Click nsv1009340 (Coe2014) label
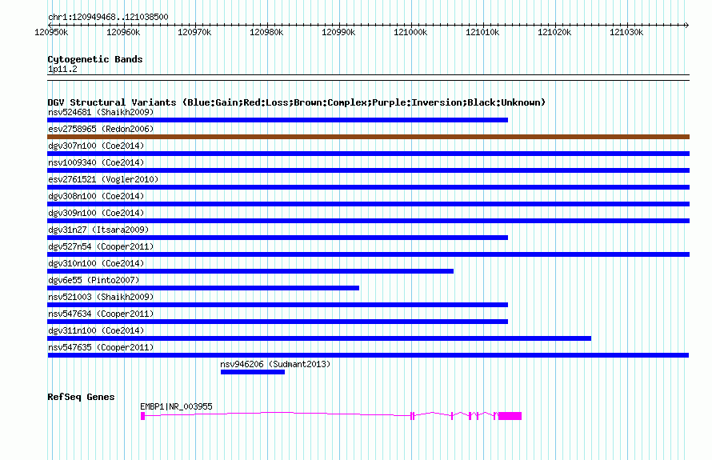 click(x=96, y=162)
